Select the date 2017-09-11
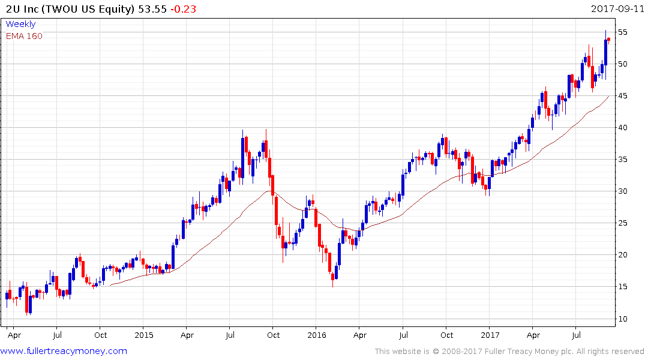Image resolution: width=645 pixels, height=360 pixels. [x=617, y=8]
